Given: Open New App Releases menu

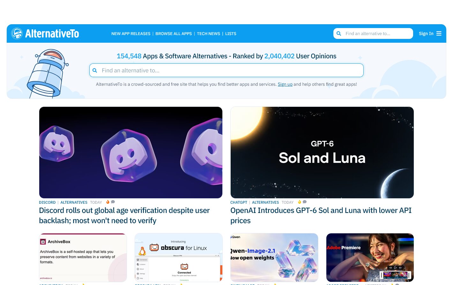Looking at the screenshot, I should [131, 33].
